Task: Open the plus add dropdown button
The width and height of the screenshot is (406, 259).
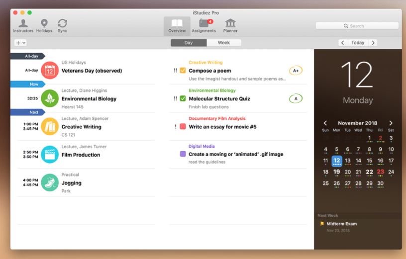Action: click(x=20, y=43)
